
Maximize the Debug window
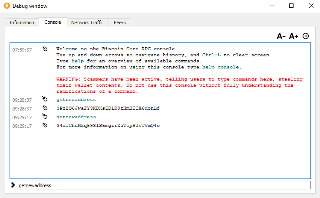point(291,6)
